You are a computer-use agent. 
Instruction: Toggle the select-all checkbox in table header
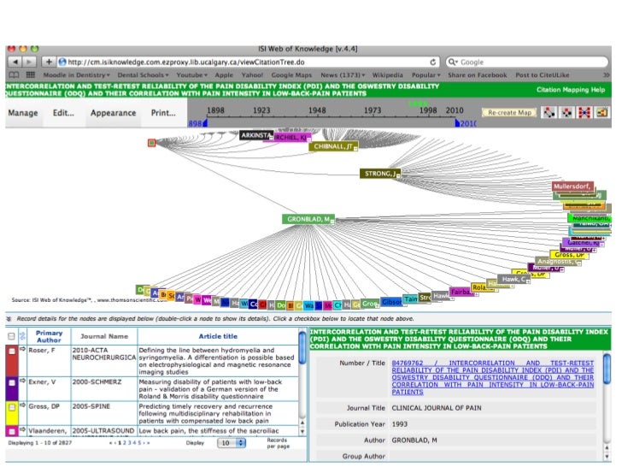[x=11, y=336]
